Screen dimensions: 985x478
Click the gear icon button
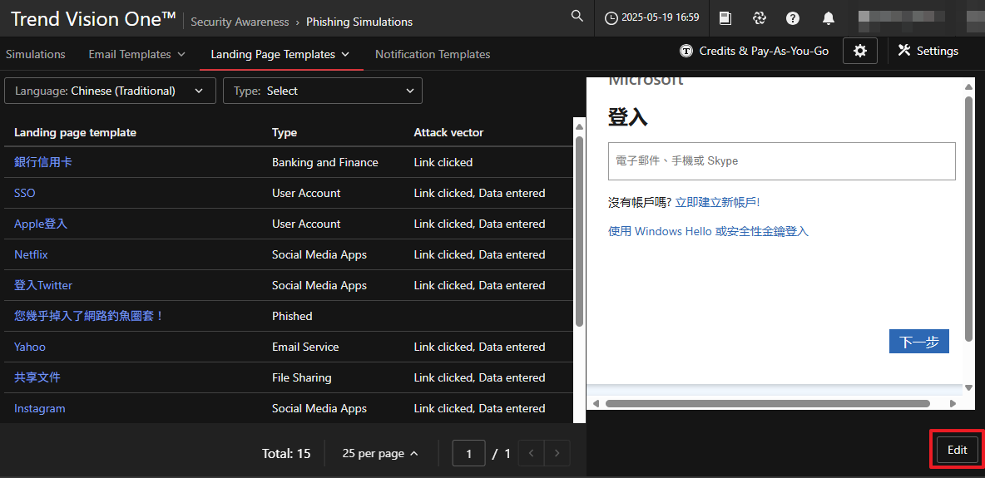[859, 51]
